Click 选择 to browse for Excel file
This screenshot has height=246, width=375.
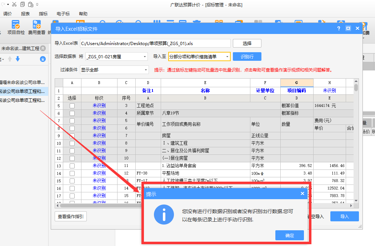coord(247,43)
